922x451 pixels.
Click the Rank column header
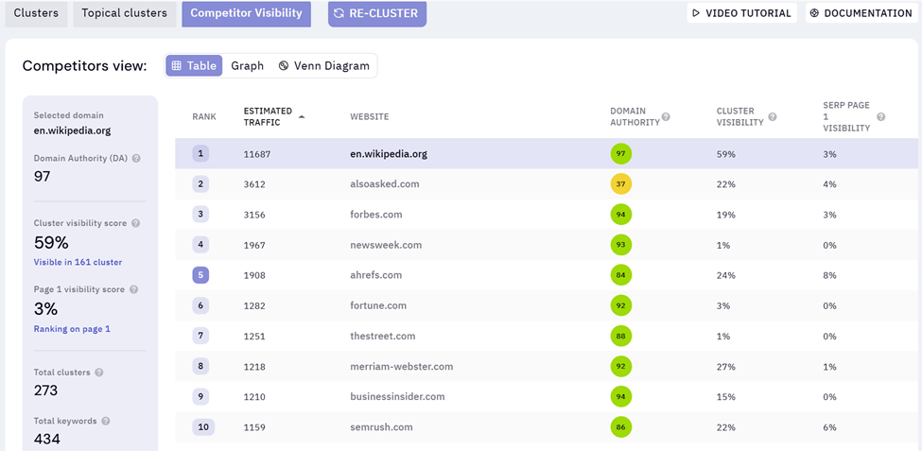tap(204, 116)
